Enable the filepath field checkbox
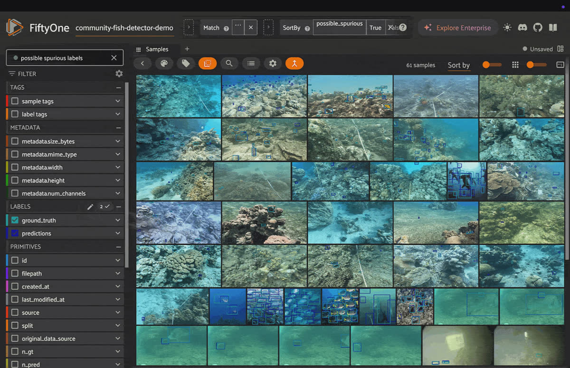 [15, 274]
